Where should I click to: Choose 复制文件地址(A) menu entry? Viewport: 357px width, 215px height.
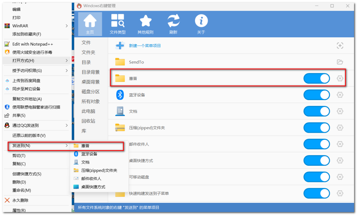point(27,99)
